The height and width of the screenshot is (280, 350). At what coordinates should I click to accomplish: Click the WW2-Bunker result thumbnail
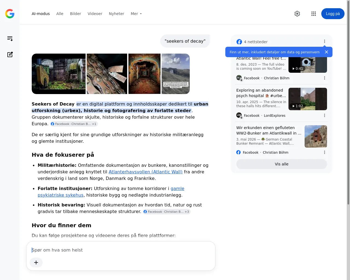coord(316,136)
